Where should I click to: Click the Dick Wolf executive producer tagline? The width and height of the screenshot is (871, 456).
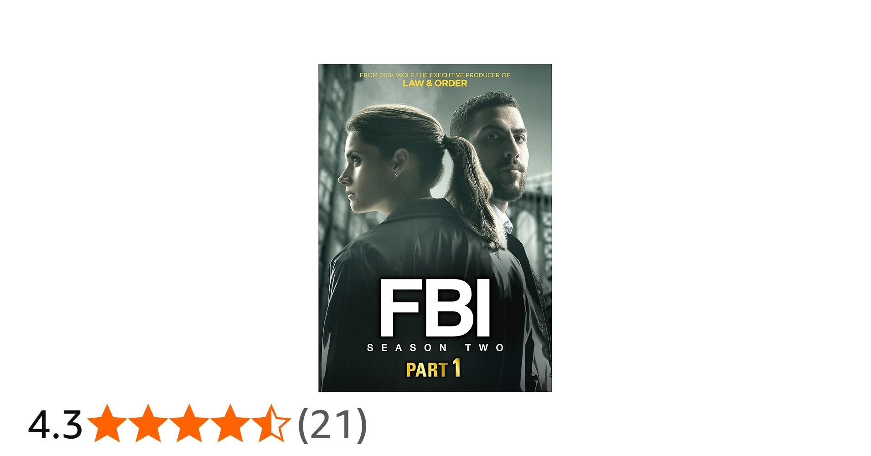(435, 75)
